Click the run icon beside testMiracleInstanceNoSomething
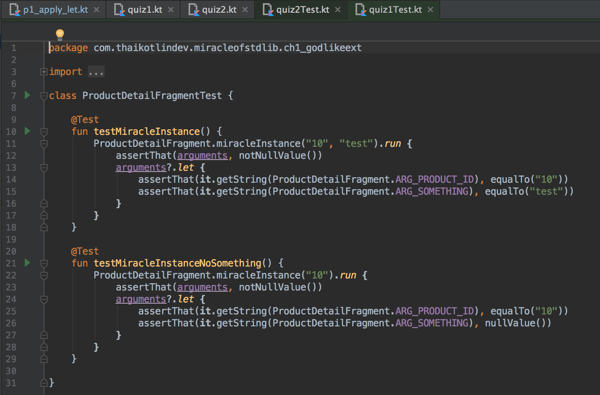The height and width of the screenshot is (395, 600). tap(27, 263)
